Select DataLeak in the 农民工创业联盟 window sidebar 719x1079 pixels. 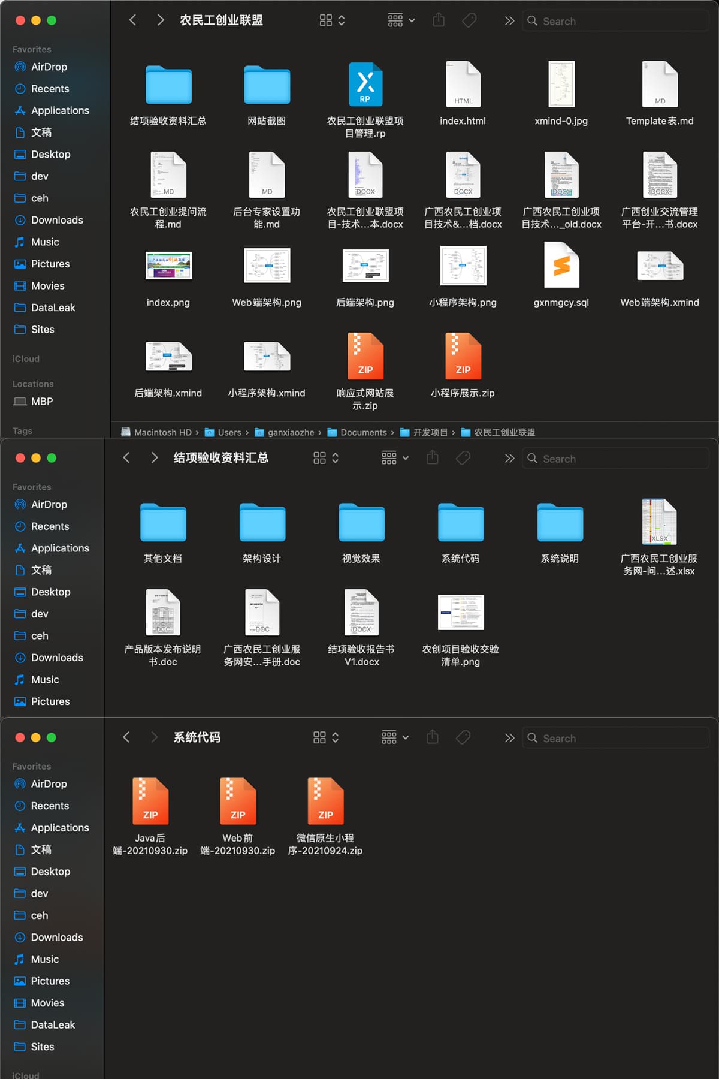[53, 308]
